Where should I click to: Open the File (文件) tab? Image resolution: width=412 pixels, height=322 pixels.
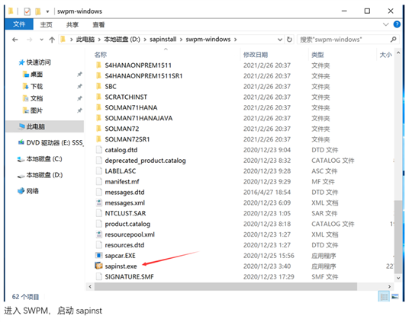(x=19, y=24)
